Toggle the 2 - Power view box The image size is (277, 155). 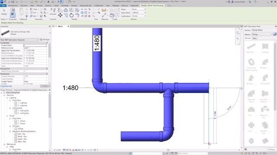[x=16, y=124]
